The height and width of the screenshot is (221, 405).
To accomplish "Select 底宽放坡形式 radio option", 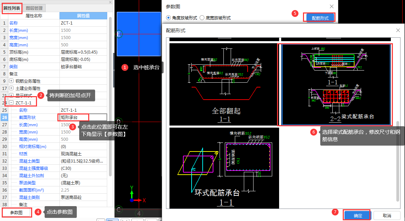I will tap(202, 18).
